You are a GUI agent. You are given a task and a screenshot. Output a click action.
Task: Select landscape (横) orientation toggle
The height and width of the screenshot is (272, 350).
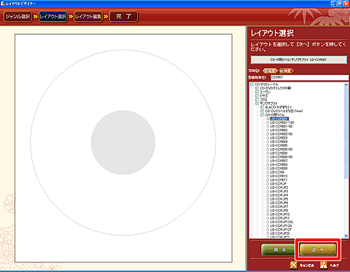(286, 71)
